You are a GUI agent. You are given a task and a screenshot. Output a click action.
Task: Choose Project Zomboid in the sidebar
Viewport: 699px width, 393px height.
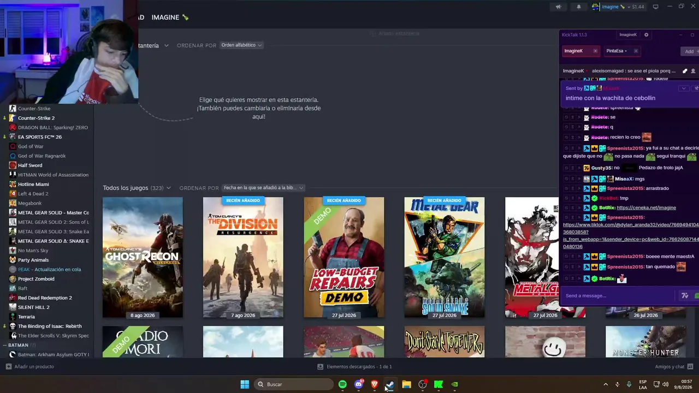click(x=36, y=279)
